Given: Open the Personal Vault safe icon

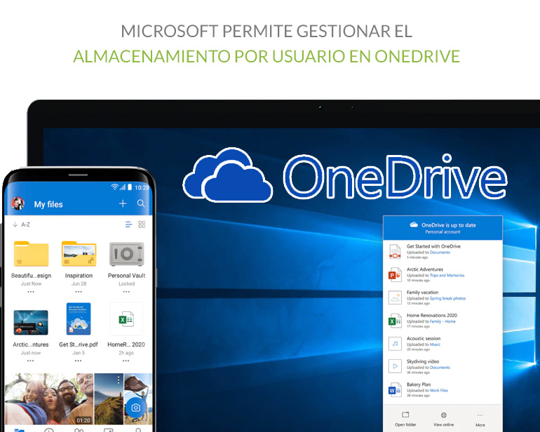Looking at the screenshot, I should coord(126,255).
